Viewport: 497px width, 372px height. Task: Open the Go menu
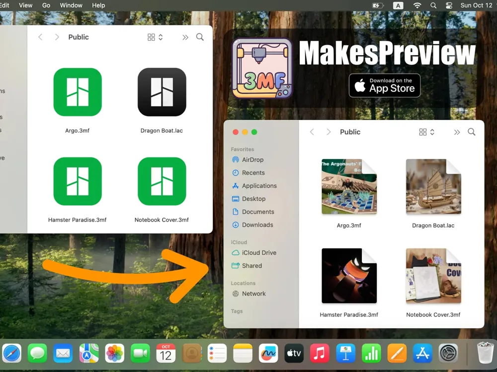coord(46,5)
